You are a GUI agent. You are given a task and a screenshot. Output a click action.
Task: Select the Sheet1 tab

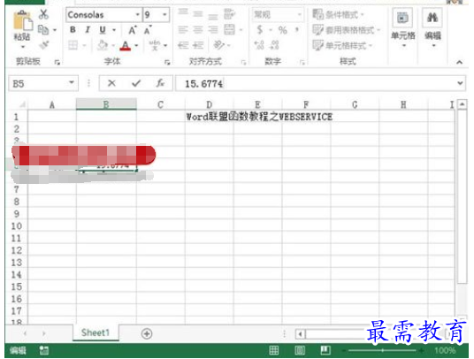click(x=96, y=333)
